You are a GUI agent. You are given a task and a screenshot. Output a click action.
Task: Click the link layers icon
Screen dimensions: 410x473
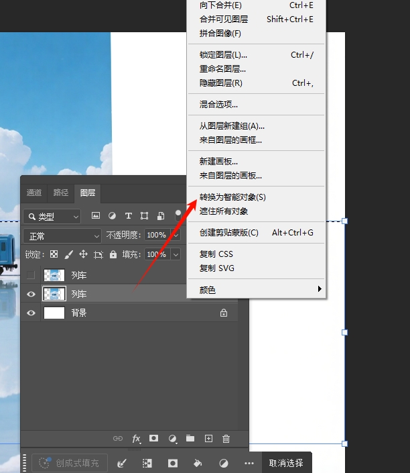(x=118, y=438)
